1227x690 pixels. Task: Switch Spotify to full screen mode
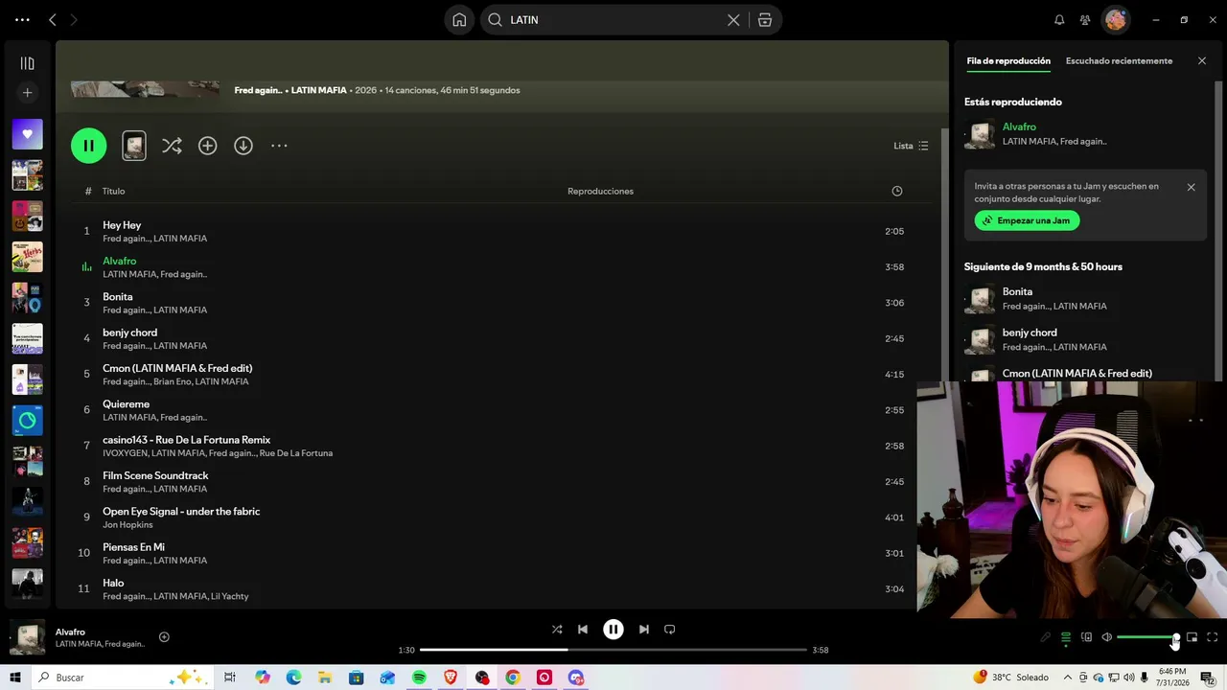point(1213,637)
